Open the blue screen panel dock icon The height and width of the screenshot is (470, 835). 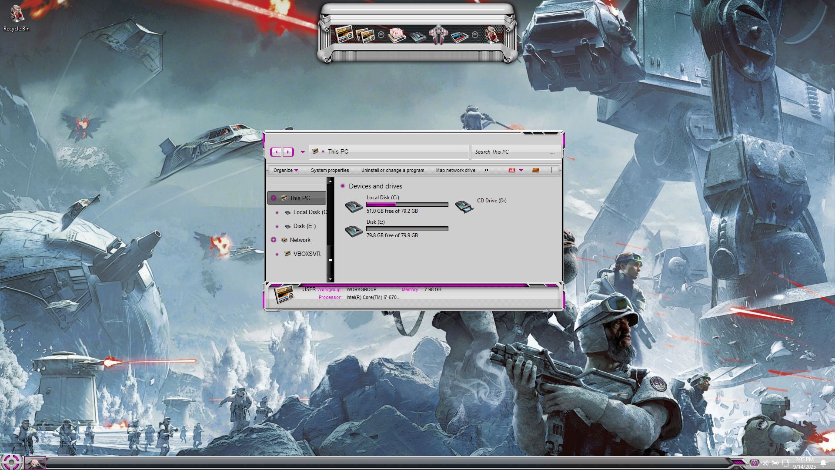coord(459,36)
